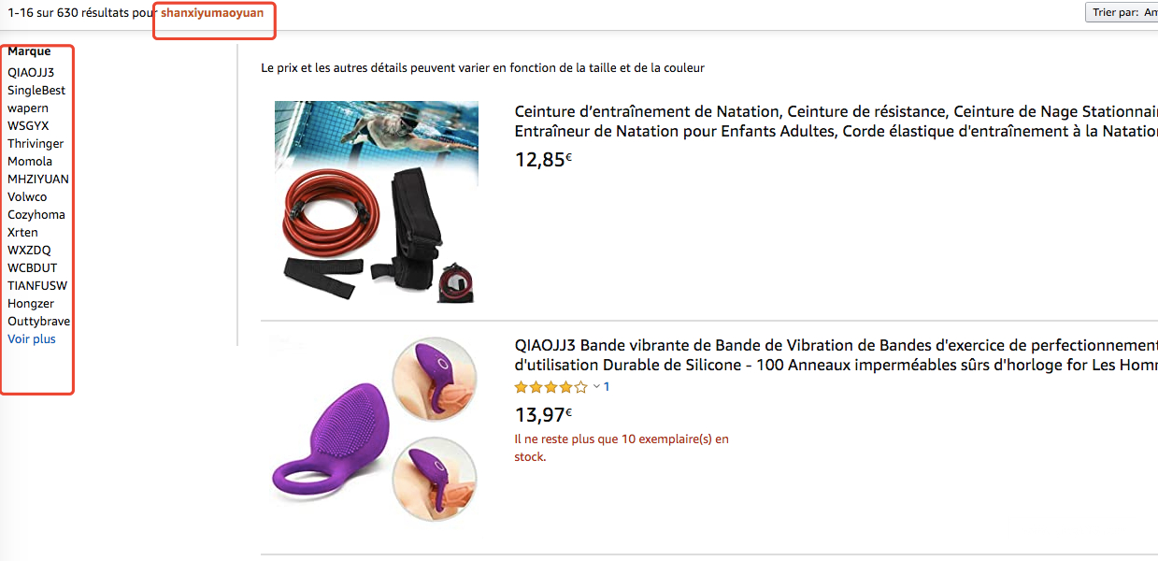Click the four-star rating icons
The height and width of the screenshot is (561, 1158).
tap(551, 387)
